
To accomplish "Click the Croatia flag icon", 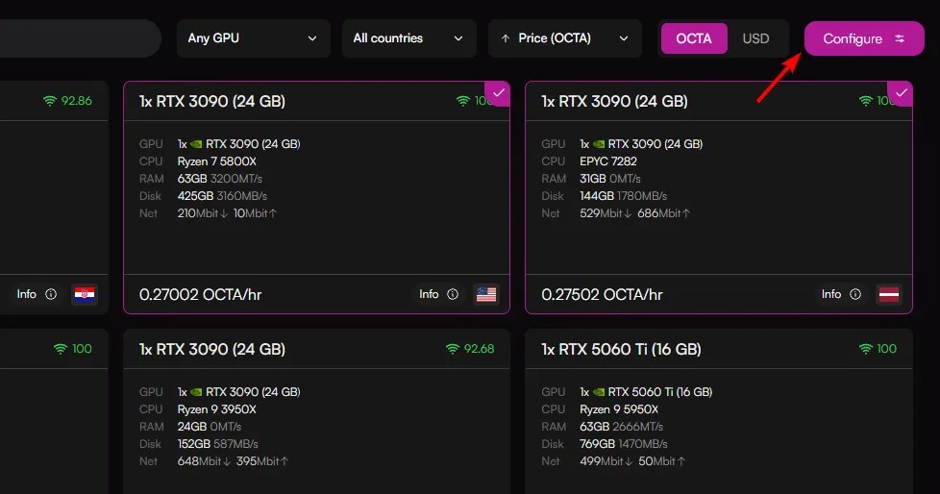I will pos(85,294).
